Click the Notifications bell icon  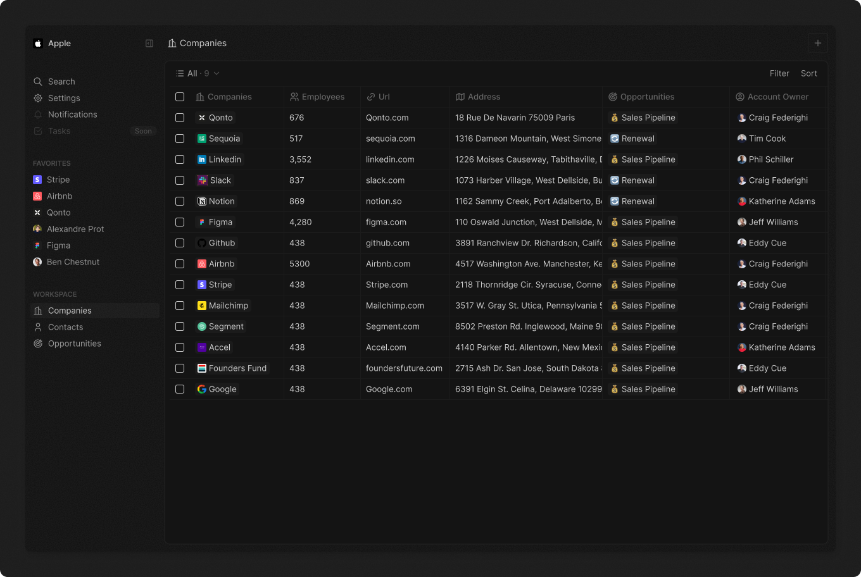click(x=38, y=115)
